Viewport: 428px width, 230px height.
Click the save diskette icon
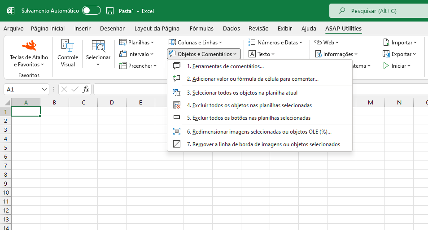click(110, 11)
